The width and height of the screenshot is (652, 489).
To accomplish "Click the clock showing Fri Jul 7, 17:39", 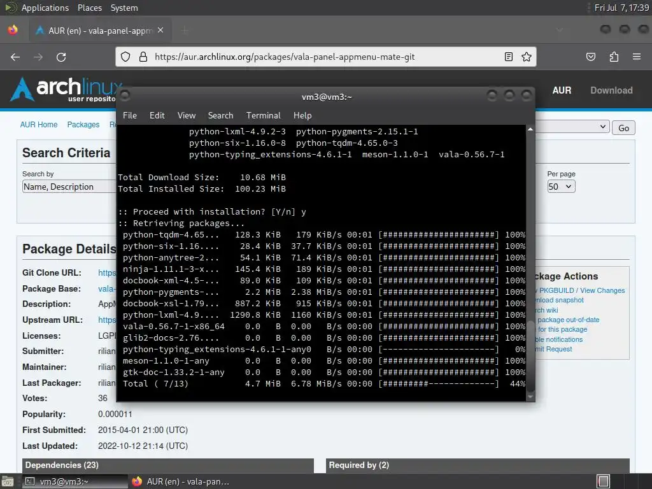I will [x=621, y=8].
